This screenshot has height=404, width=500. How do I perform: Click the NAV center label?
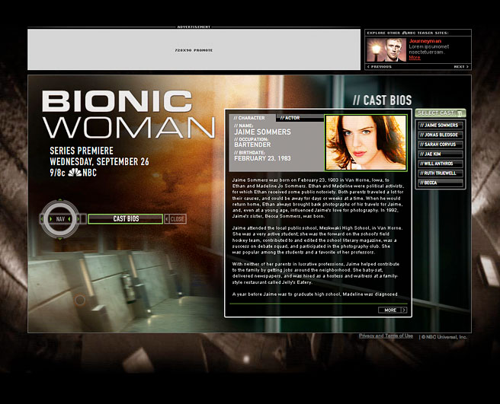pyautogui.click(x=60, y=219)
